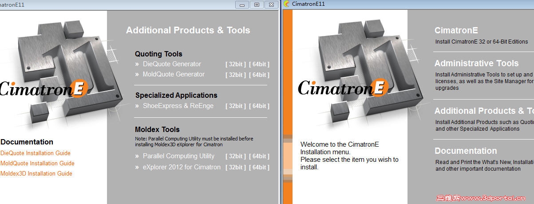This screenshot has height=204, width=534.
Task: Install ShoeExpress & ReEnge 64bit
Action: 259,106
